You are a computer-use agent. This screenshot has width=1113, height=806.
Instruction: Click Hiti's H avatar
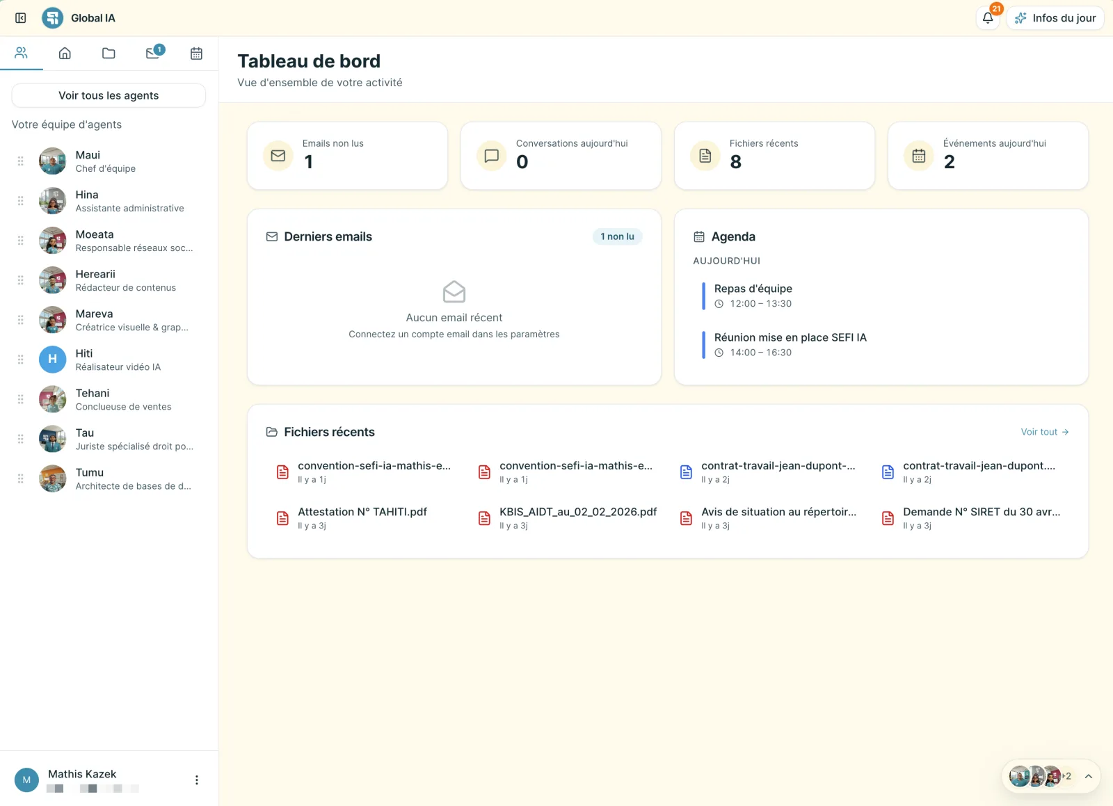pos(53,360)
